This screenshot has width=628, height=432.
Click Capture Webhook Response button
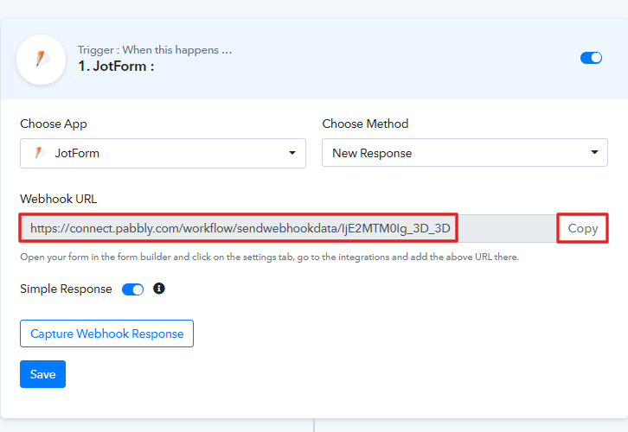pyautogui.click(x=107, y=334)
